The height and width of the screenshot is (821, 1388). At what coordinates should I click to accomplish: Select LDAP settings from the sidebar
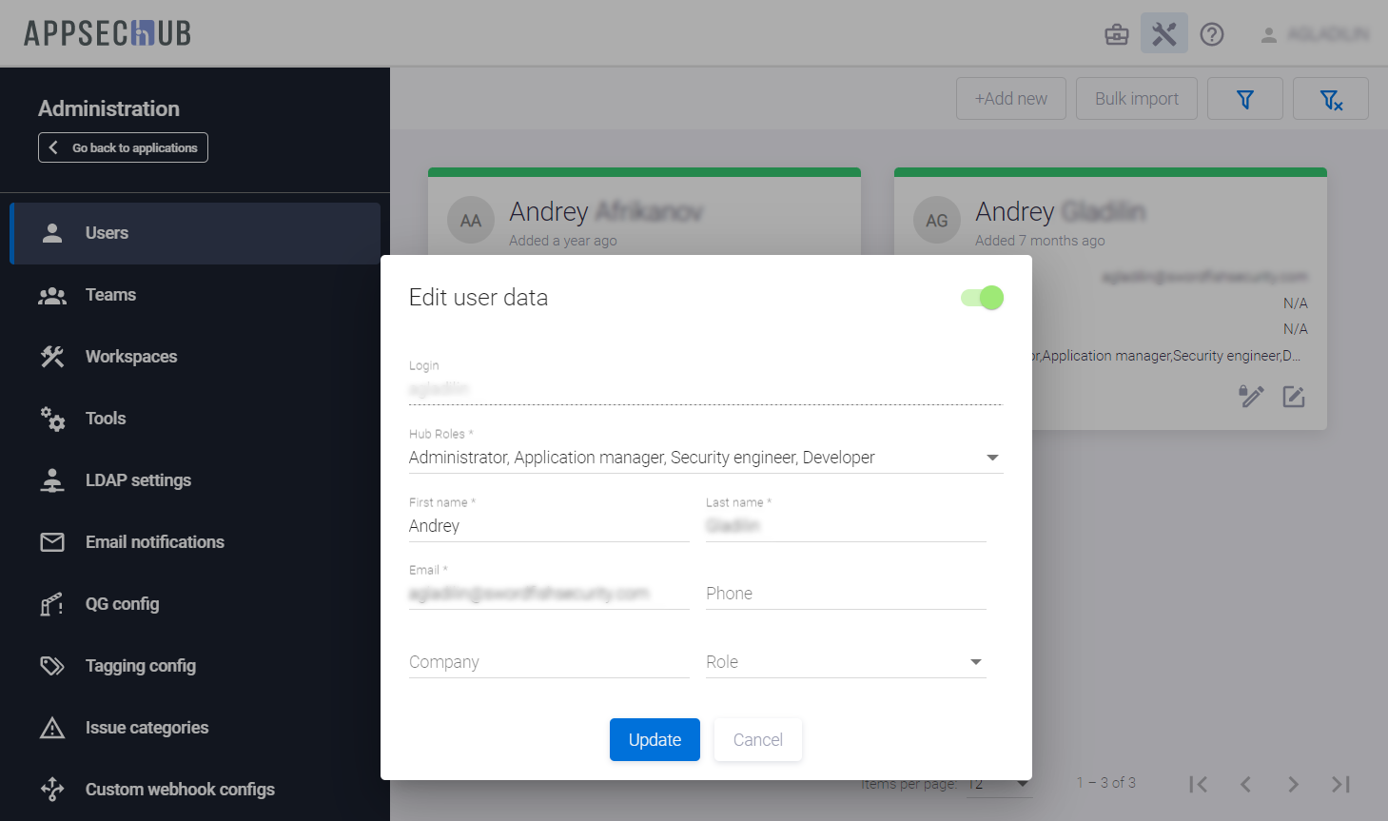pyautogui.click(x=138, y=480)
